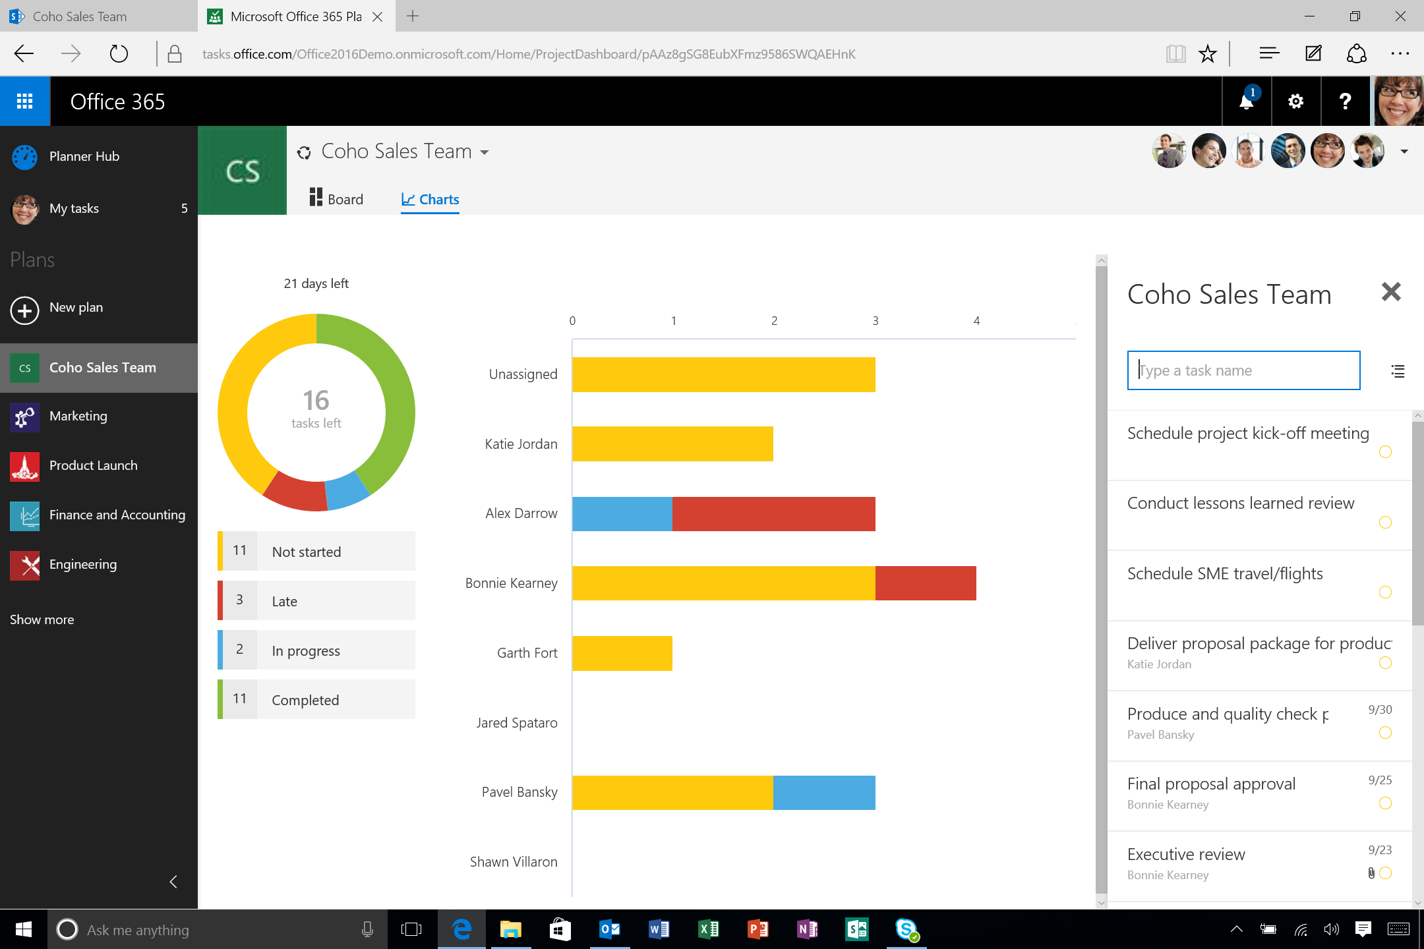Open Finance and Accounting plan

[117, 513]
